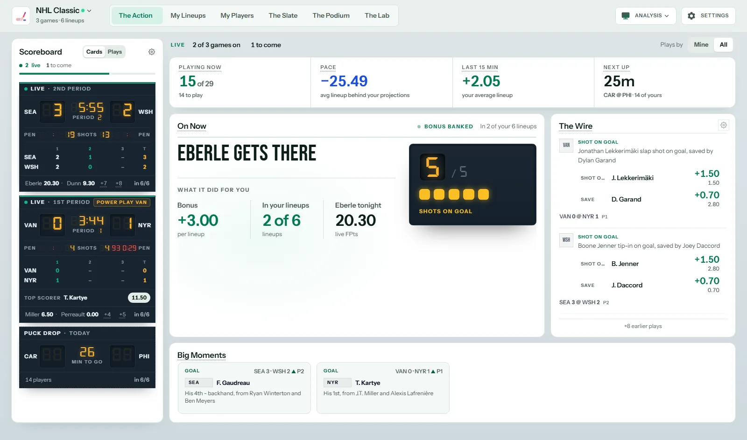Click VAN team badge in The Wire

[566, 145]
